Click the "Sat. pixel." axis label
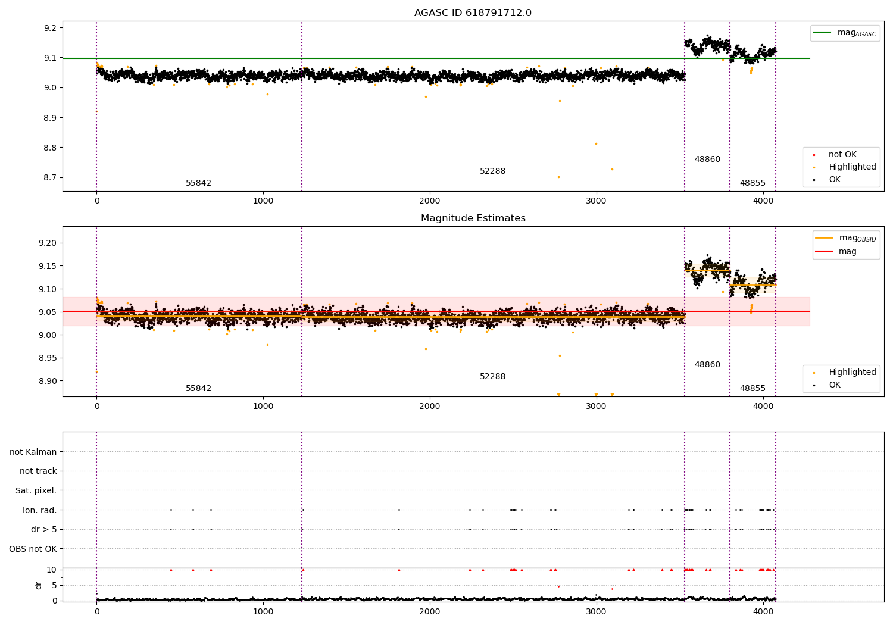 [x=36, y=491]
